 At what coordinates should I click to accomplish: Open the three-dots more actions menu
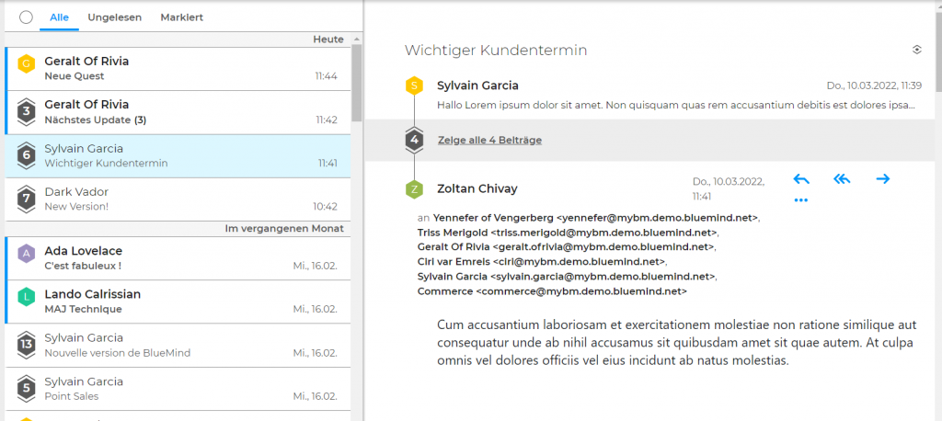click(801, 199)
